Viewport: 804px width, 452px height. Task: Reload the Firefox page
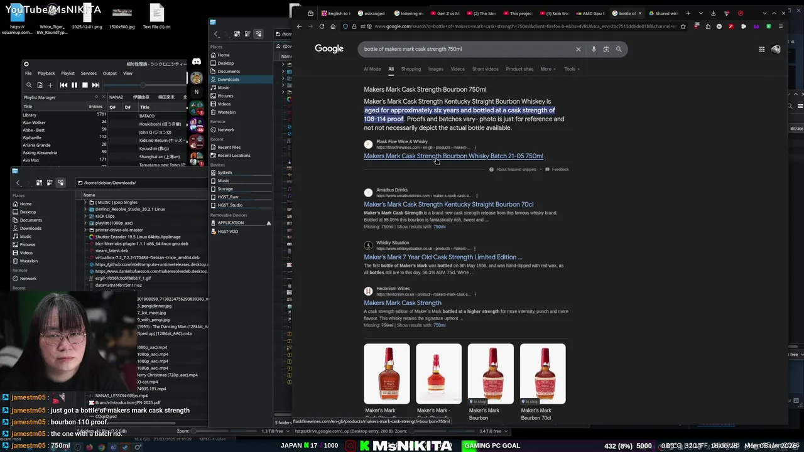[x=322, y=26]
